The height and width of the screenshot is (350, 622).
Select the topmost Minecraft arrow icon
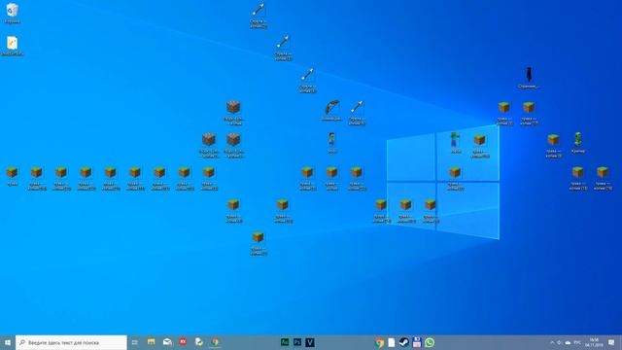coord(259,16)
